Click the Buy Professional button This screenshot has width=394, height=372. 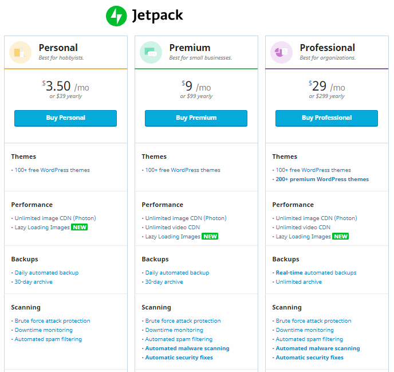tap(326, 118)
